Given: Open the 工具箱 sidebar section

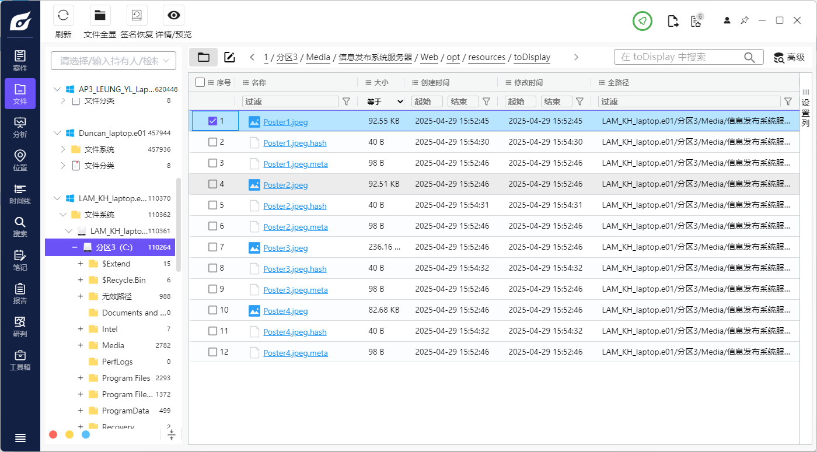Looking at the screenshot, I should tap(20, 360).
